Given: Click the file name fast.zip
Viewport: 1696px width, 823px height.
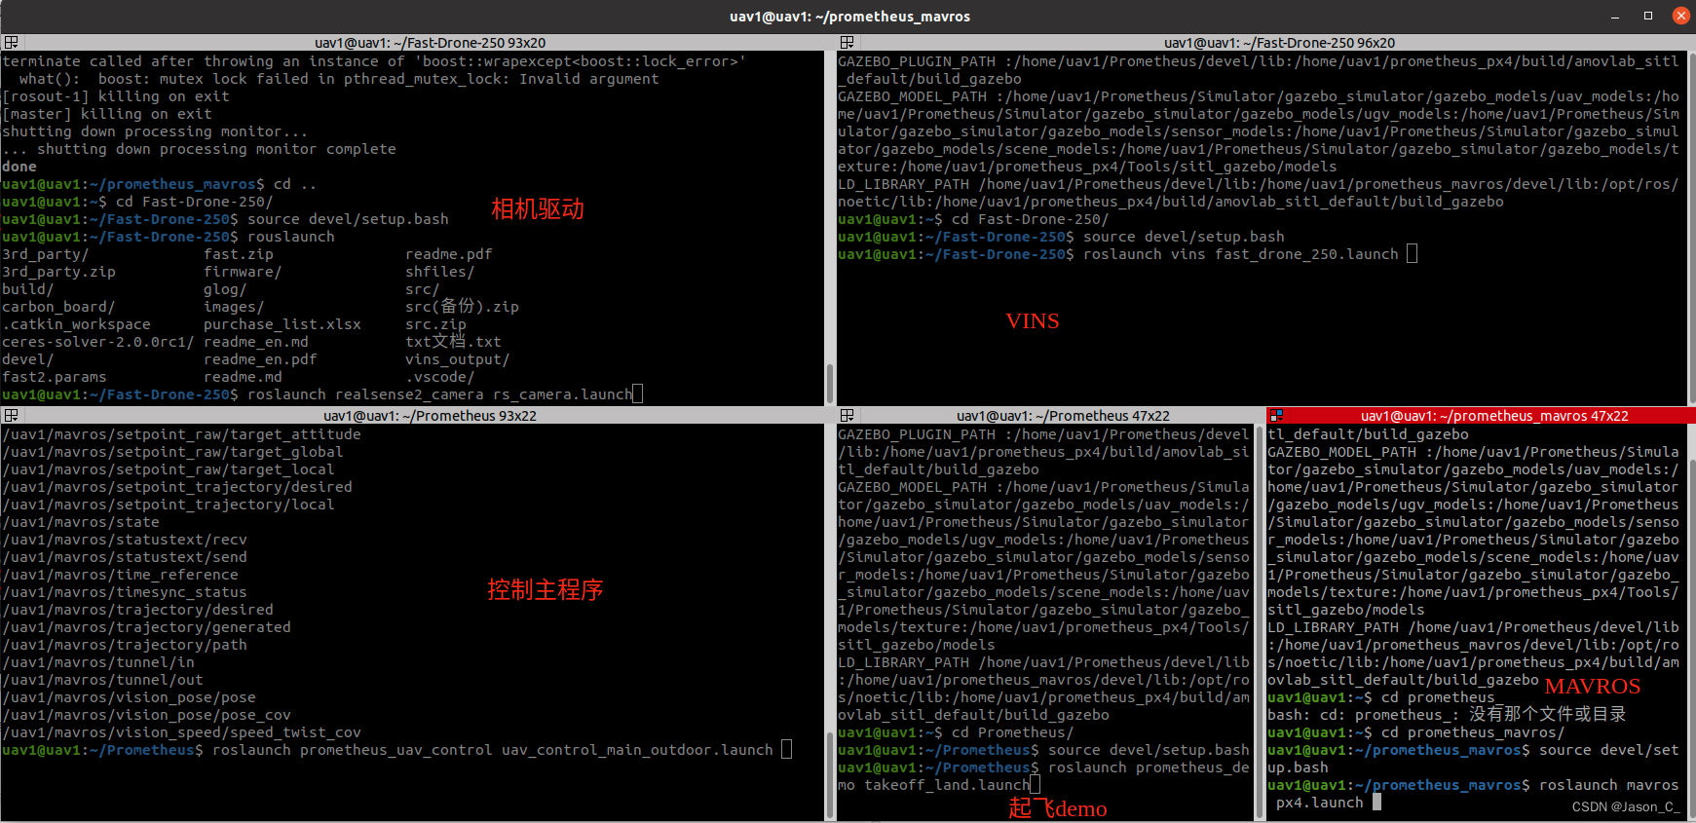Looking at the screenshot, I should click(239, 254).
